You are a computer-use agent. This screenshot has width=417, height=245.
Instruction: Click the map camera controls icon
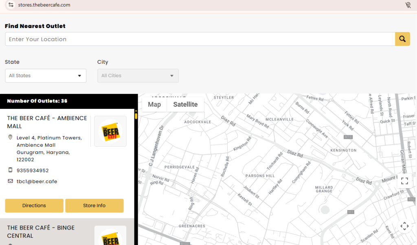click(404, 226)
